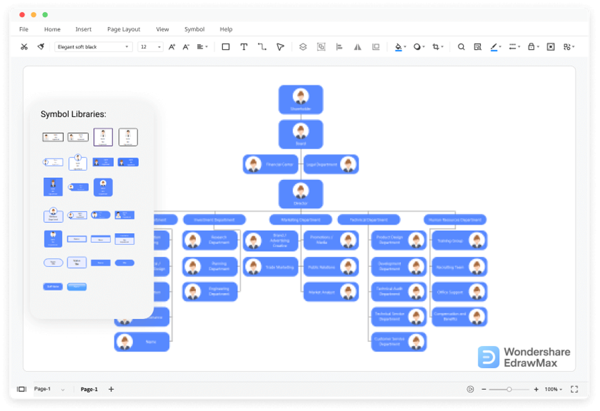Click the Fit to drawing icon
This screenshot has height=411, width=600.
pyautogui.click(x=551, y=47)
